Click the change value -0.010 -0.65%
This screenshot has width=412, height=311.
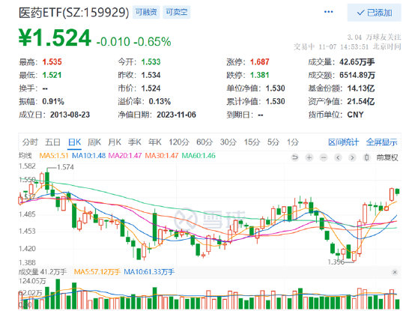(134, 41)
